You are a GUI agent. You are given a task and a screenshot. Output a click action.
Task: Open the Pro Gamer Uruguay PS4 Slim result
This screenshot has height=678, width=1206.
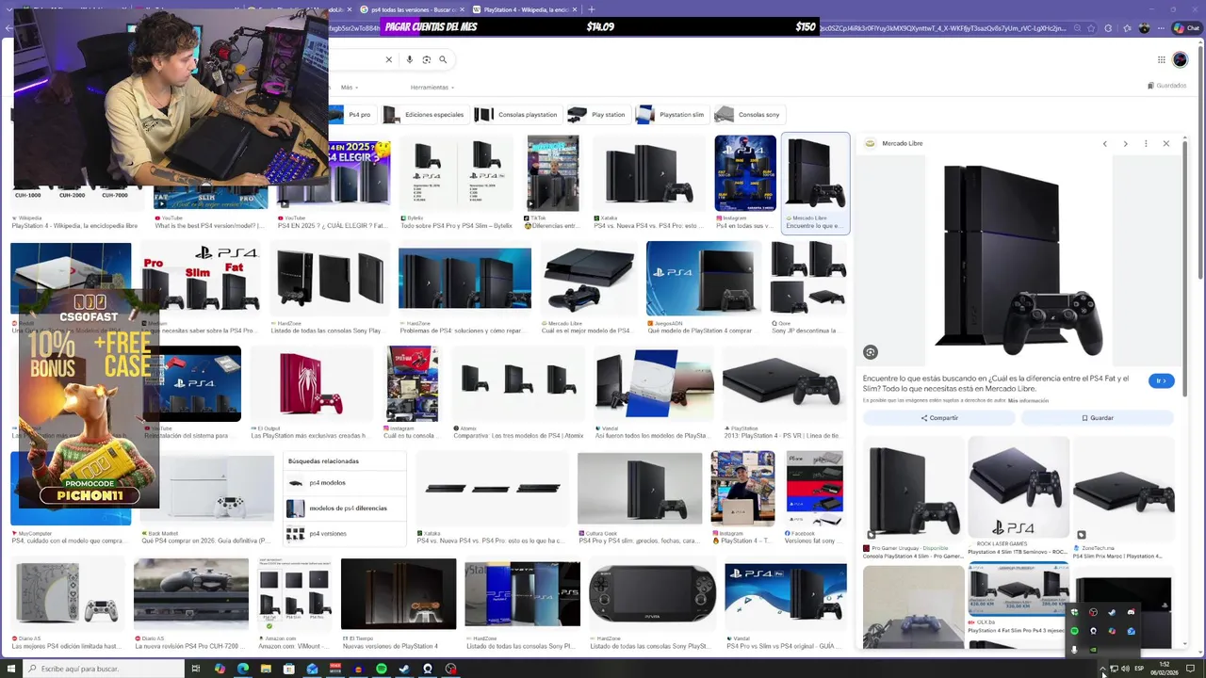[913, 490]
